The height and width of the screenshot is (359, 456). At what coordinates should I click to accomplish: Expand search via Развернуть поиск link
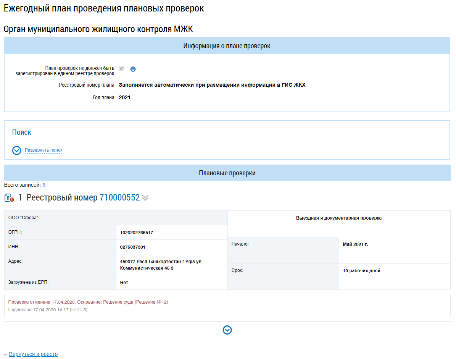coord(44,150)
